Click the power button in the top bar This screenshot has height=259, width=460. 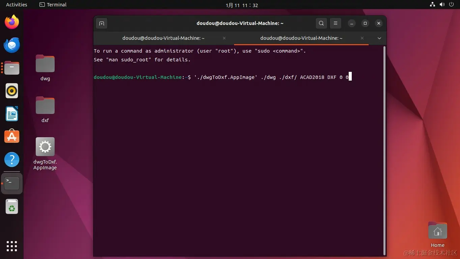[x=451, y=4]
